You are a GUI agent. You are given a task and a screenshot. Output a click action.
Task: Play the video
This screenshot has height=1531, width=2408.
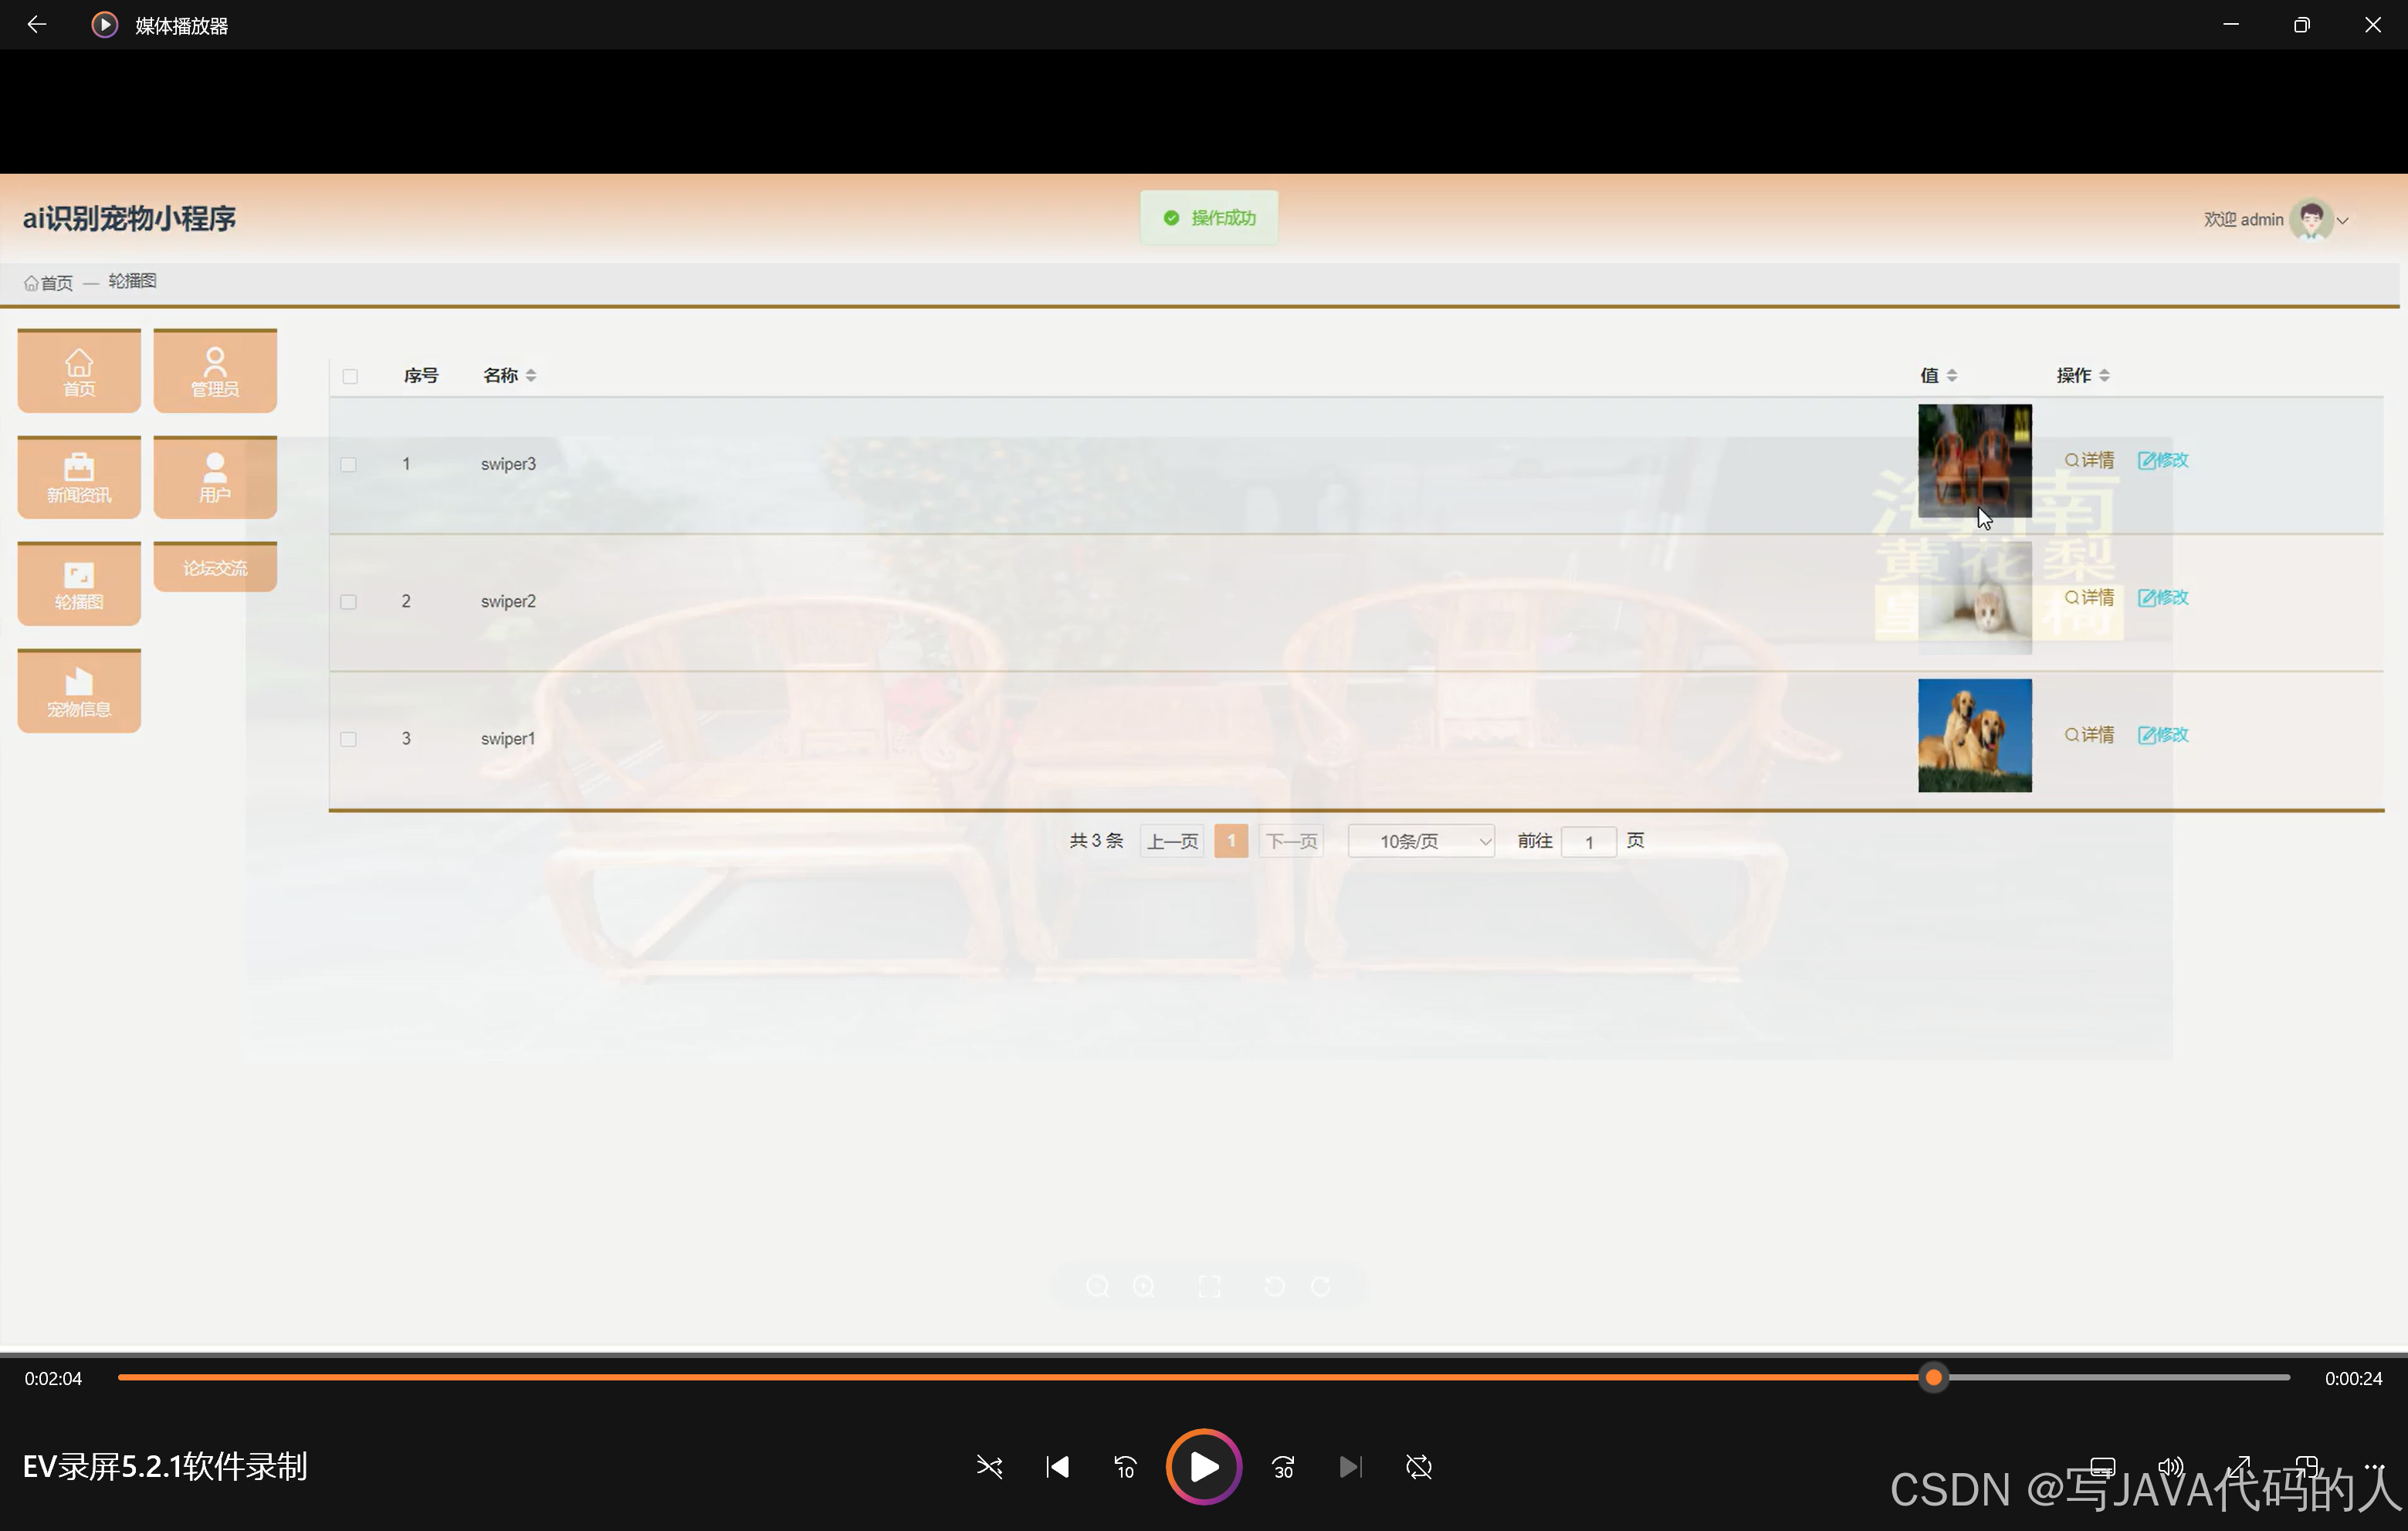pos(1204,1467)
